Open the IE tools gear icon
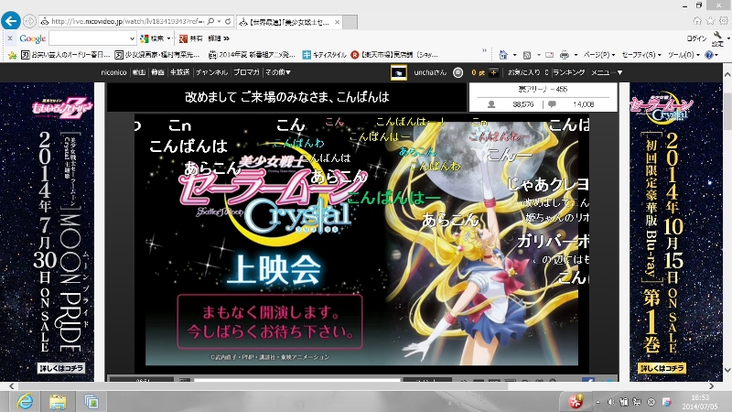 [x=724, y=20]
